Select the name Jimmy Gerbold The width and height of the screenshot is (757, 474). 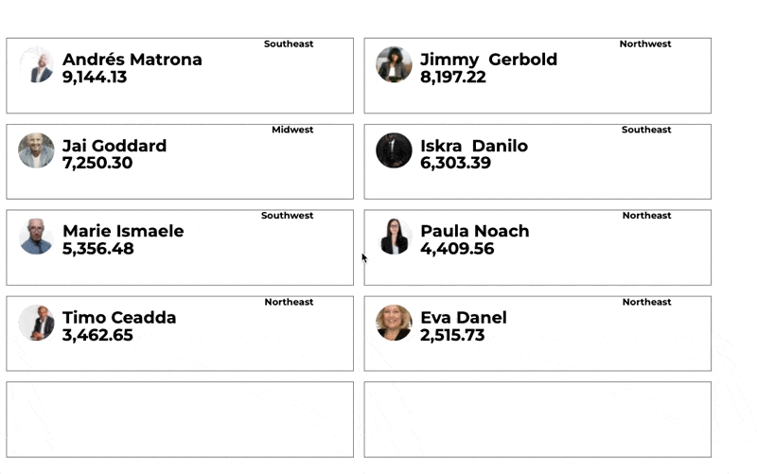click(x=488, y=60)
